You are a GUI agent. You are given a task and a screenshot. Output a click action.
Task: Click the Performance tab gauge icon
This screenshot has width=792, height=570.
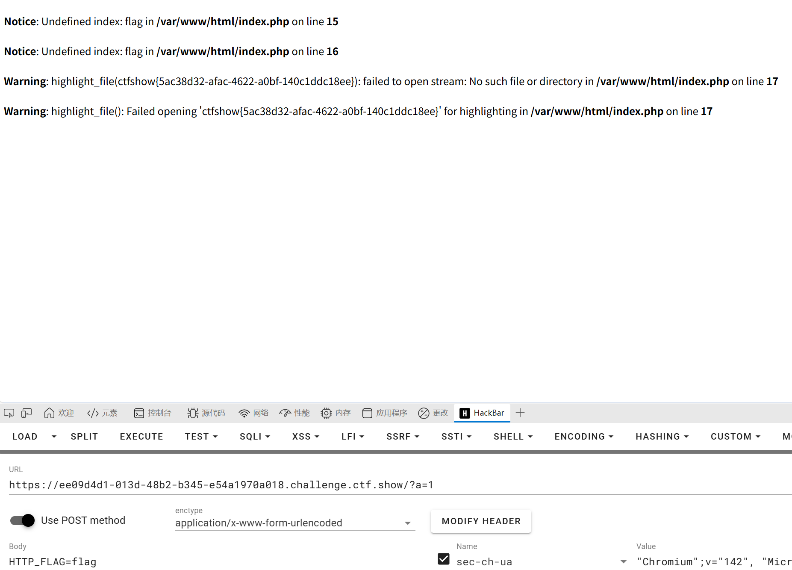tap(285, 413)
